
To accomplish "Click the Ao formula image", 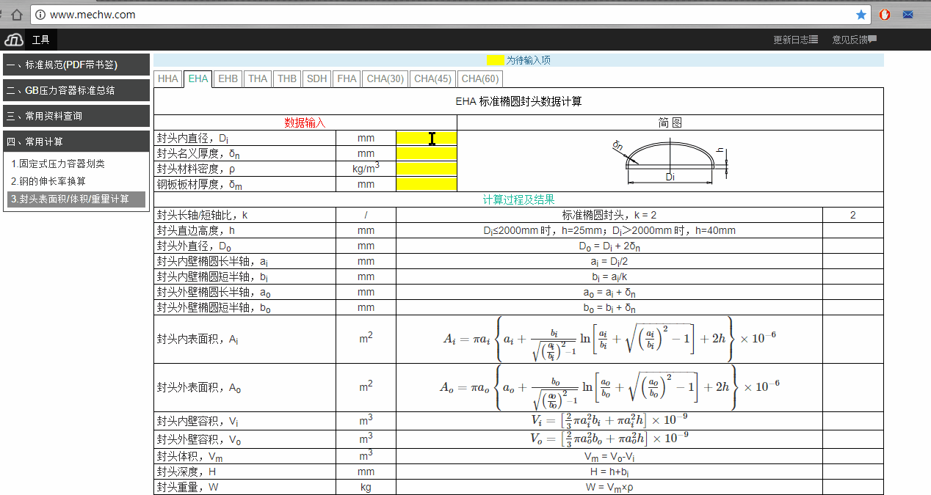I will click(609, 387).
